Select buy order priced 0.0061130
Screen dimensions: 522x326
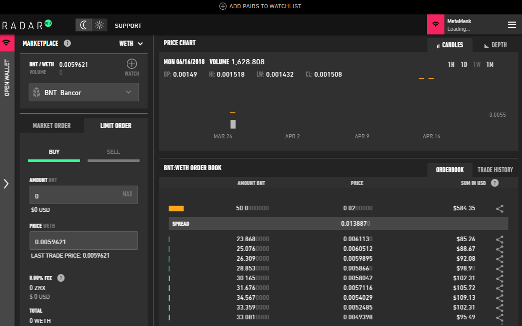[338, 239]
